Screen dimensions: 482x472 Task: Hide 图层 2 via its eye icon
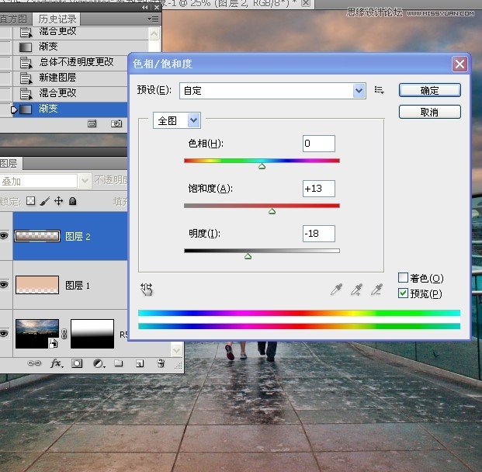pos(4,236)
